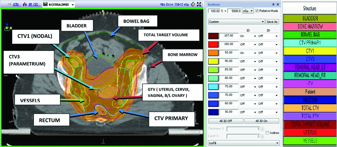Click the NORMALIMRT plan icon

click(x=45, y=5)
